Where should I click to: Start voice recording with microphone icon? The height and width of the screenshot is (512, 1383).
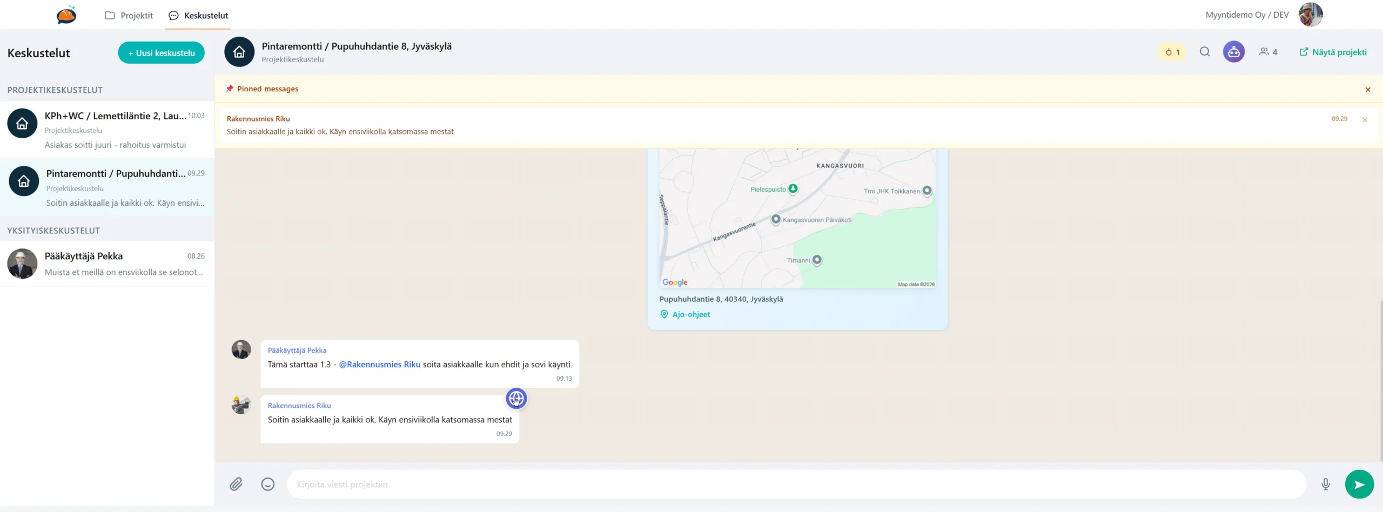[x=1325, y=484]
